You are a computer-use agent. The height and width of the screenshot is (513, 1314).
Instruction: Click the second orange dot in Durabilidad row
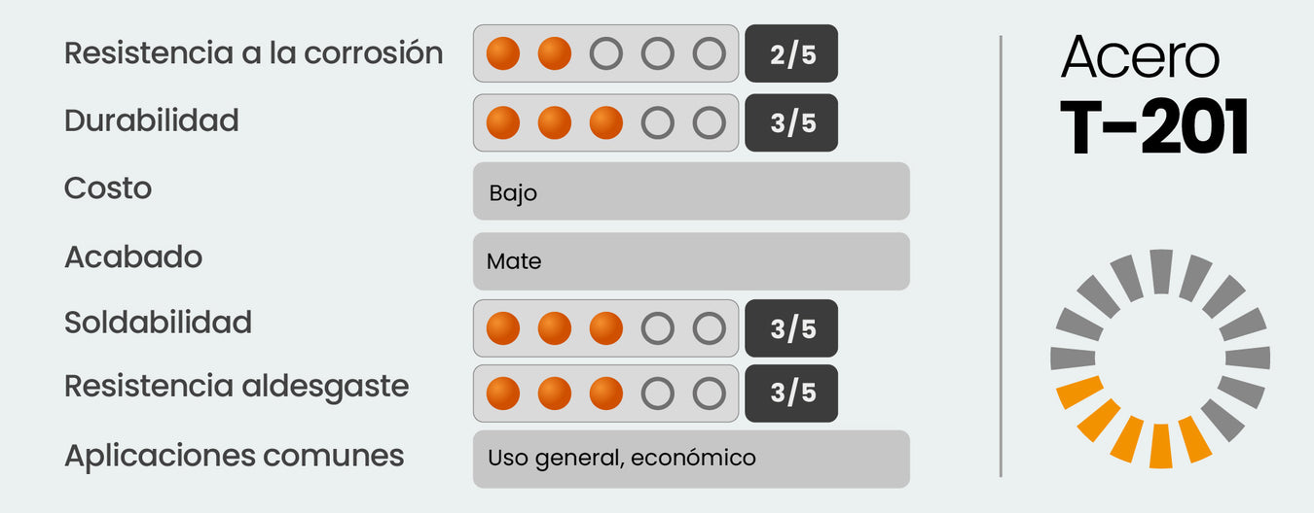point(555,123)
